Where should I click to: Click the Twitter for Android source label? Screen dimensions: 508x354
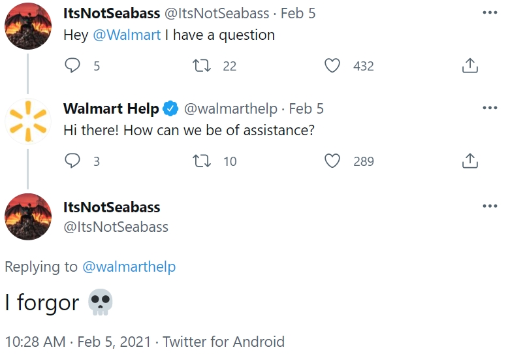pos(223,342)
